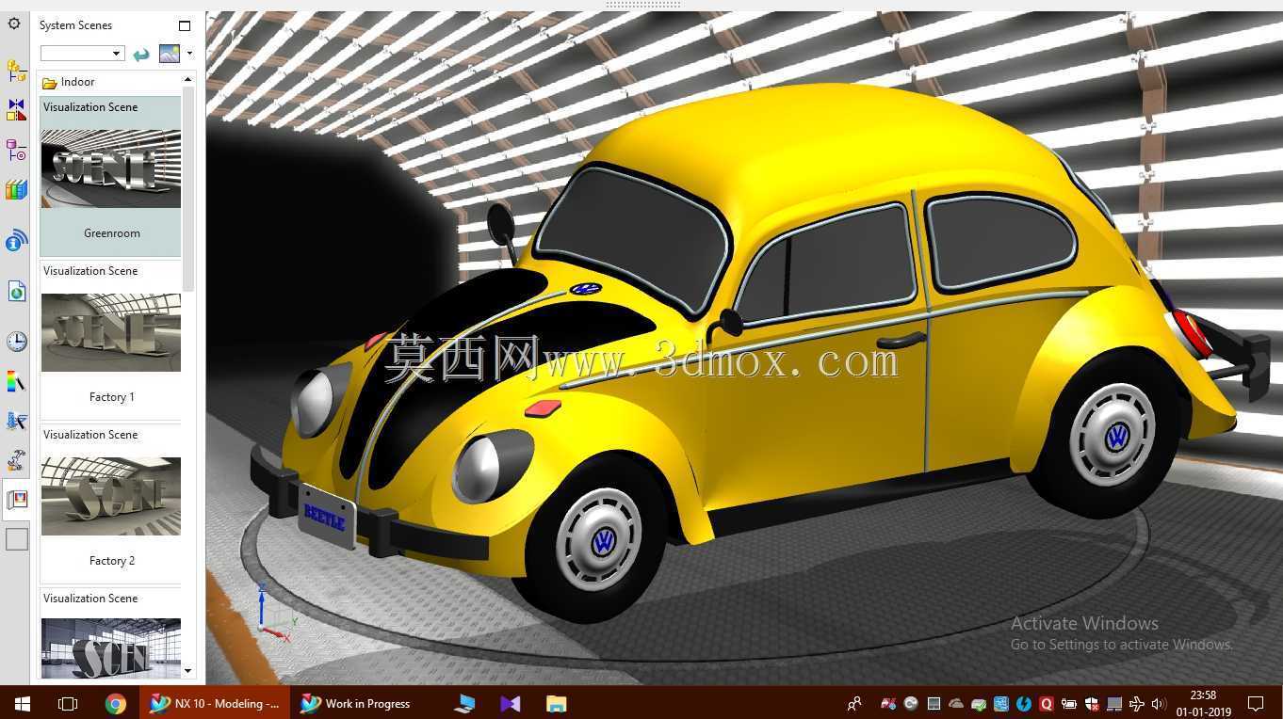The image size is (1283, 719).
Task: Collapse the Indoor folder
Action: coord(49,83)
